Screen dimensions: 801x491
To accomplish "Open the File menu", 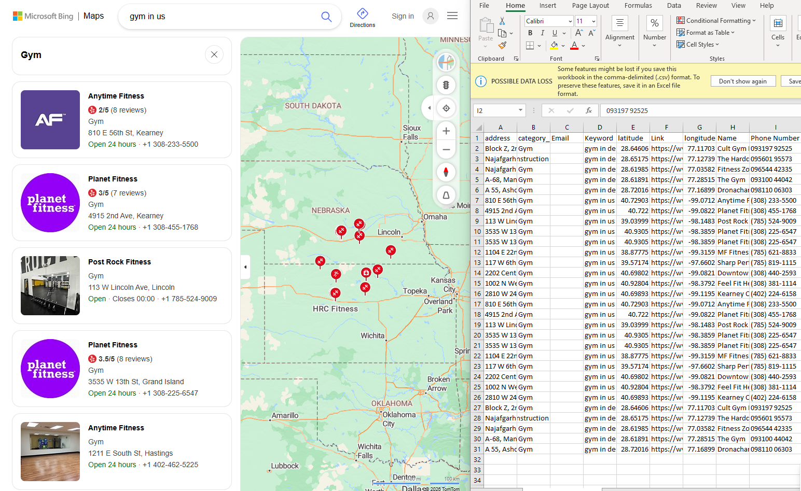I will click(484, 5).
